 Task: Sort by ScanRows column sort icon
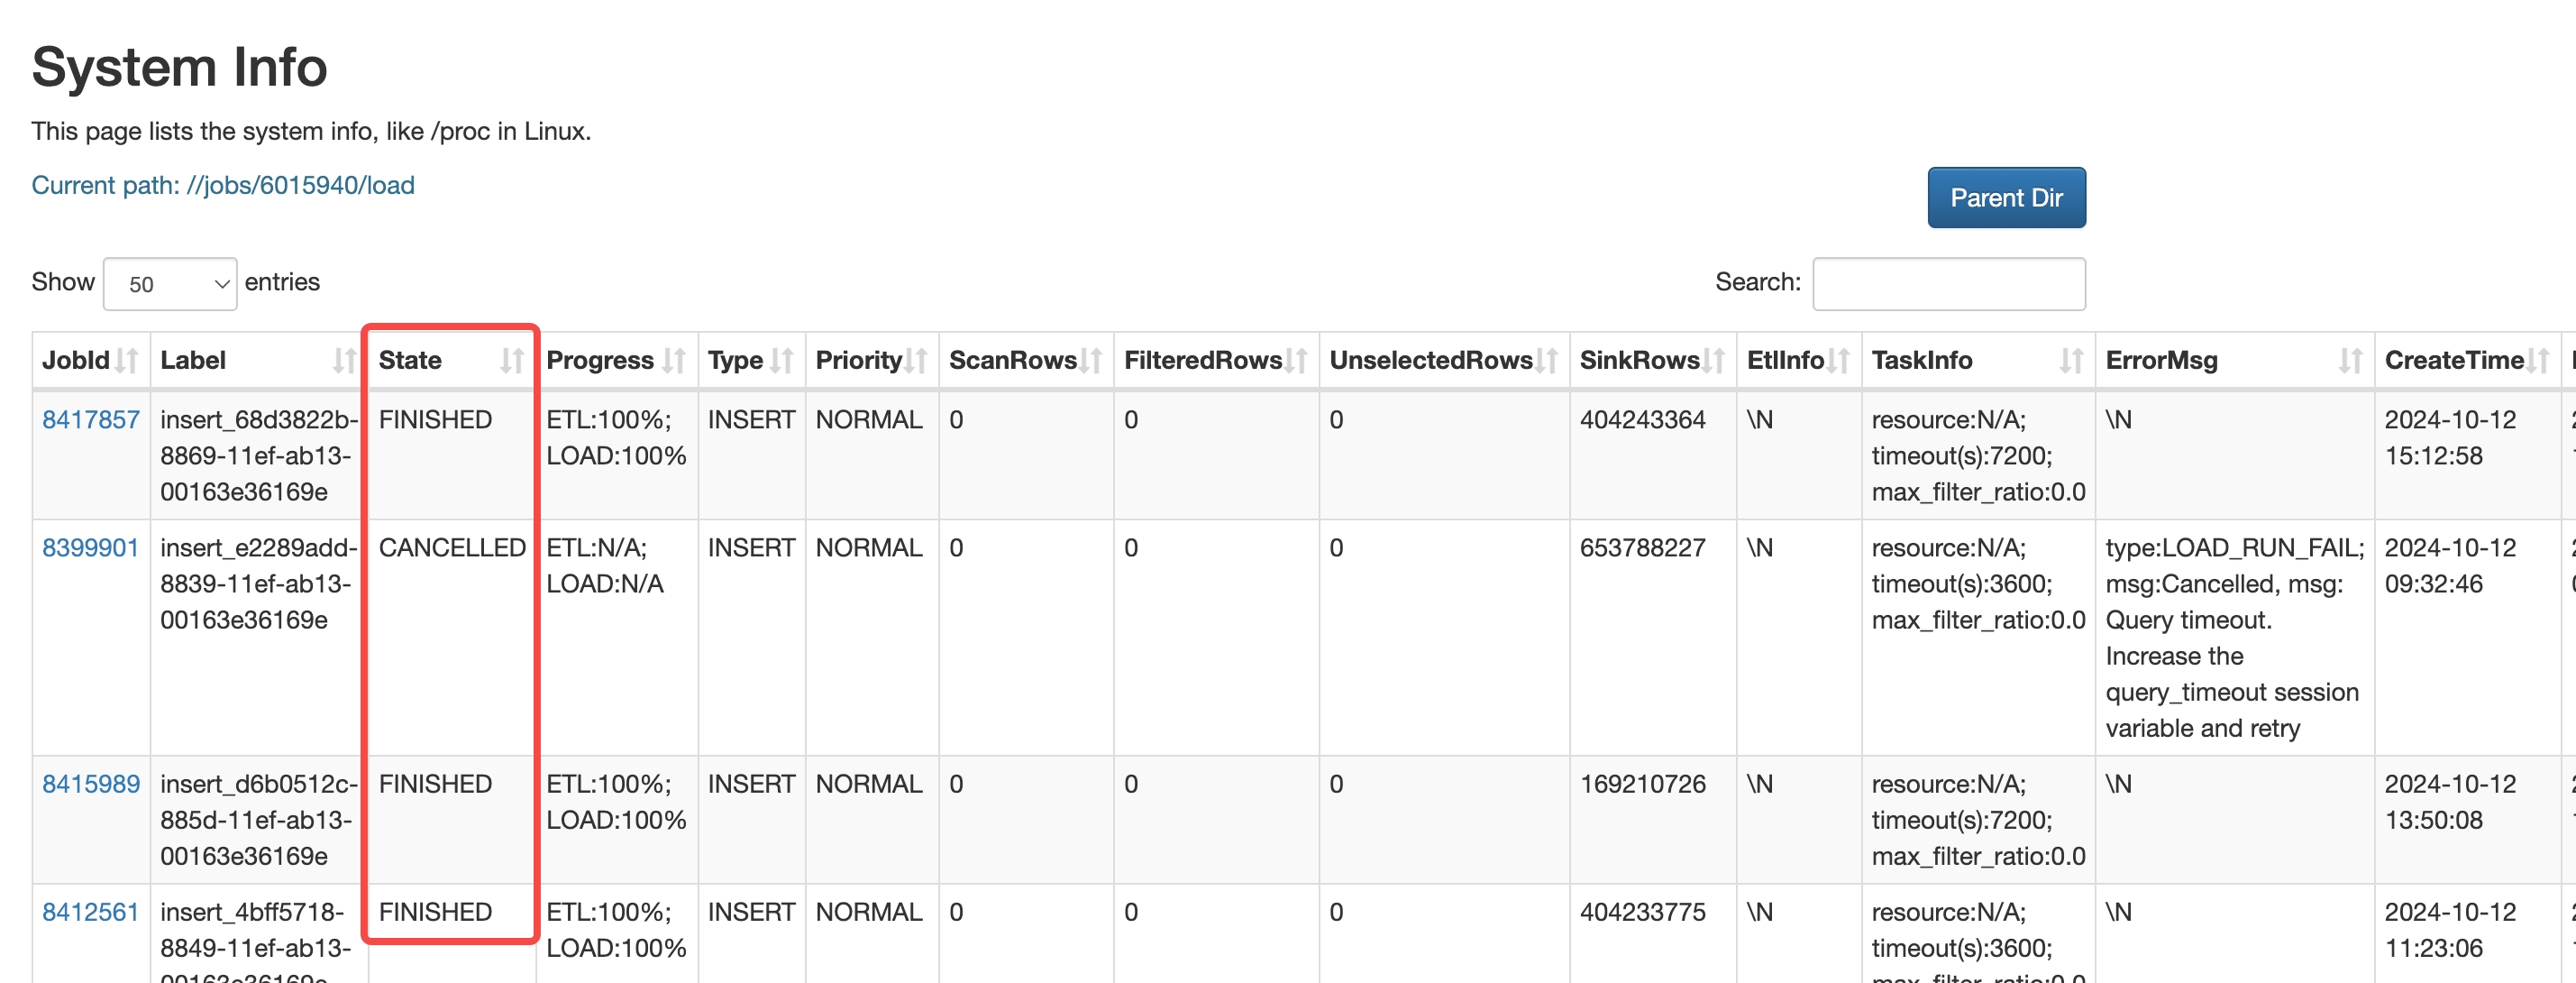(x=1090, y=361)
